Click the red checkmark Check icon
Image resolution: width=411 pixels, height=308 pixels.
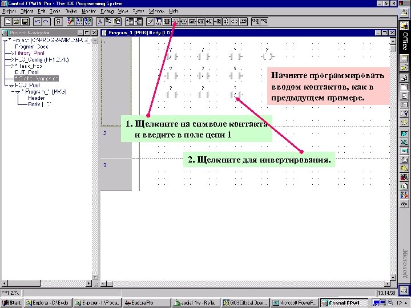pos(71,22)
